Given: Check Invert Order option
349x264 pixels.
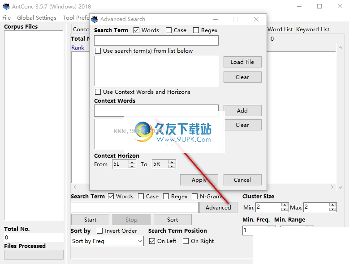Looking at the screenshot, I should (x=100, y=231).
